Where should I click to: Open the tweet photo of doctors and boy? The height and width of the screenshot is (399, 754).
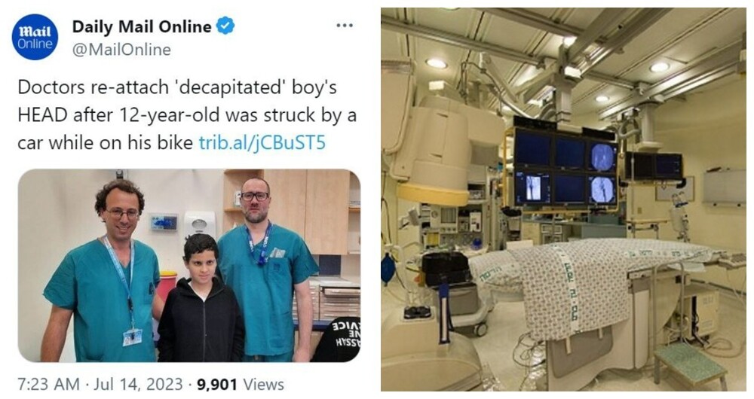click(x=189, y=266)
